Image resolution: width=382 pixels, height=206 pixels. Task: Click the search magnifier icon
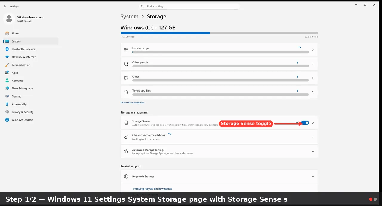pos(143,6)
